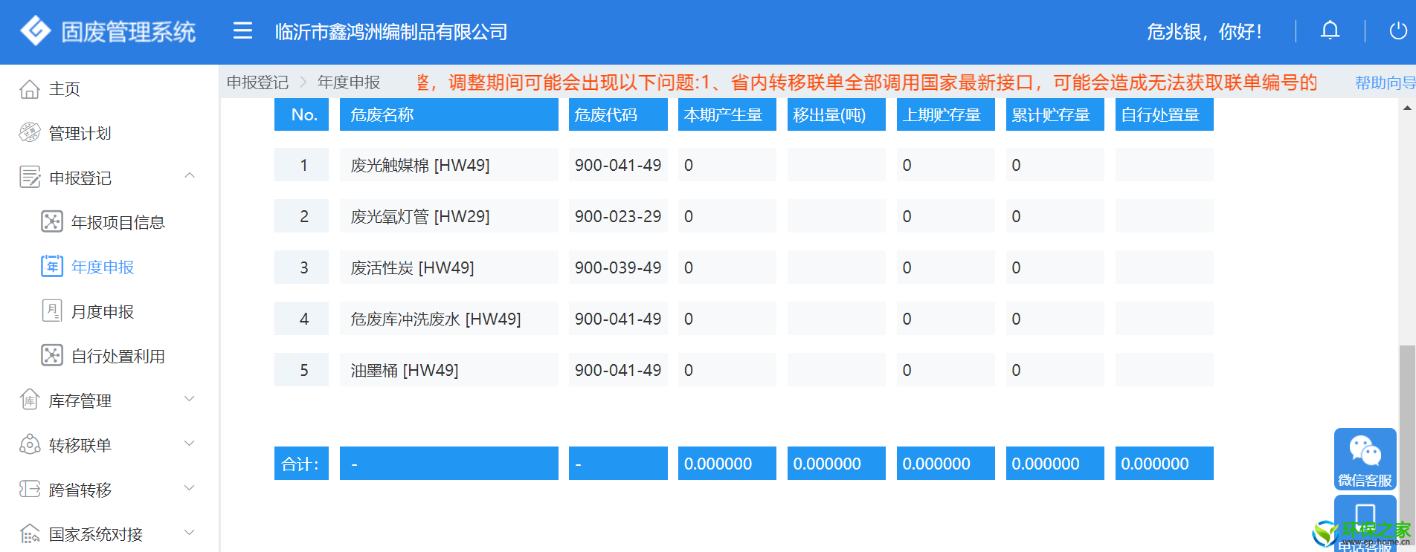The width and height of the screenshot is (1416, 552).
Task: Click the 自行处置利用 sidebar icon
Action: click(x=52, y=356)
